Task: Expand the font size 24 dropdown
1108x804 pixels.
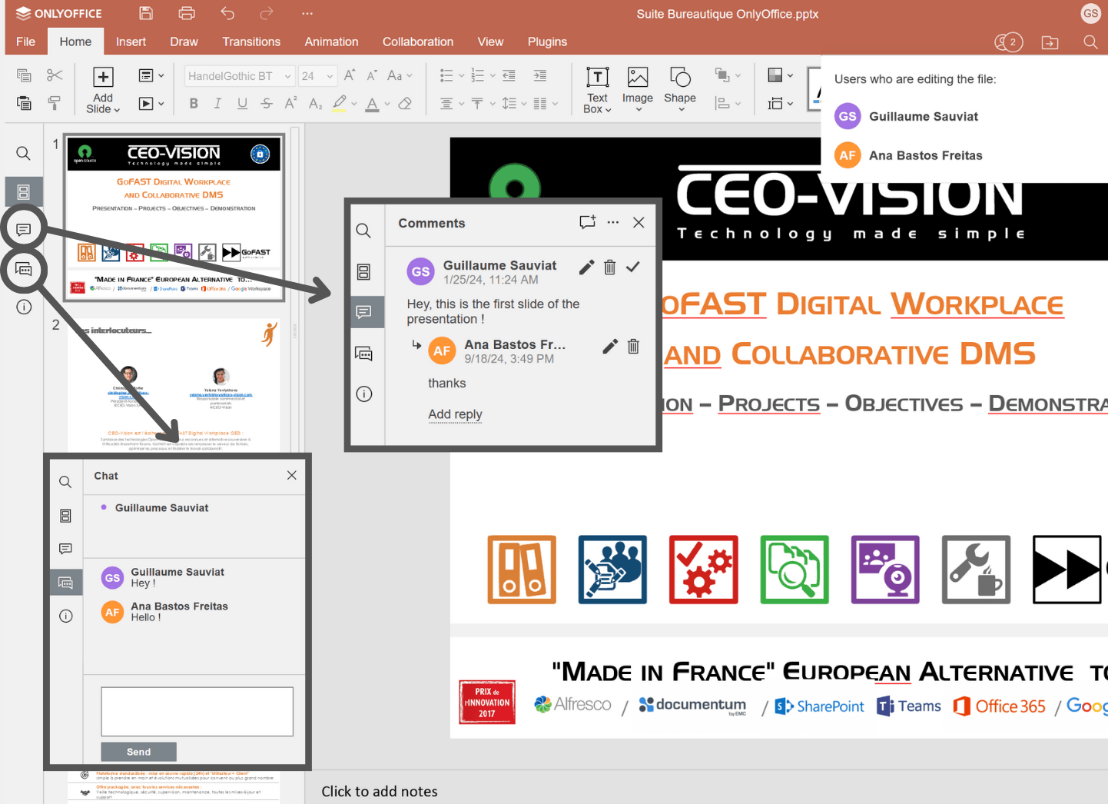Action: (330, 76)
